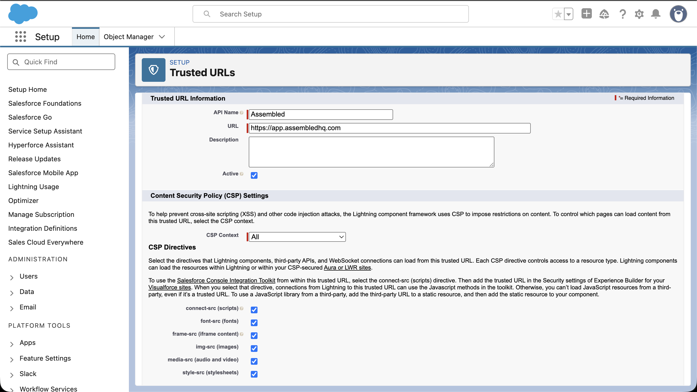Open Setup Home in sidebar
The width and height of the screenshot is (697, 392).
click(x=28, y=89)
